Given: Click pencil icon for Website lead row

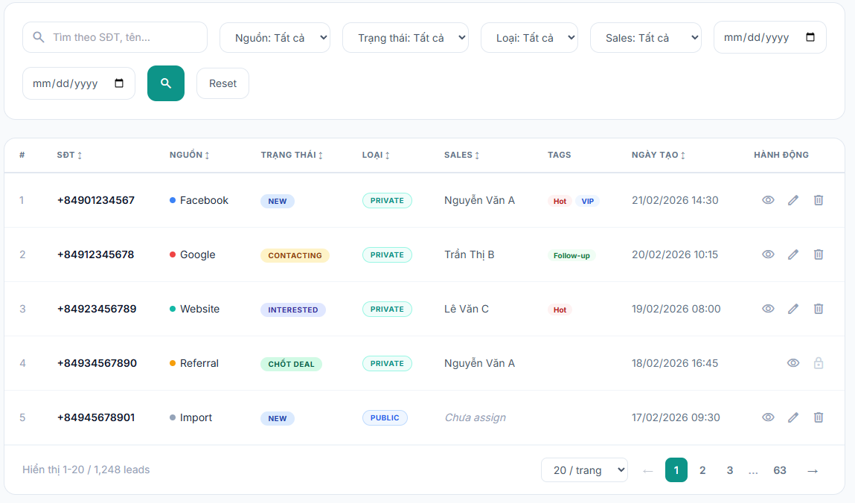Looking at the screenshot, I should 793,309.
